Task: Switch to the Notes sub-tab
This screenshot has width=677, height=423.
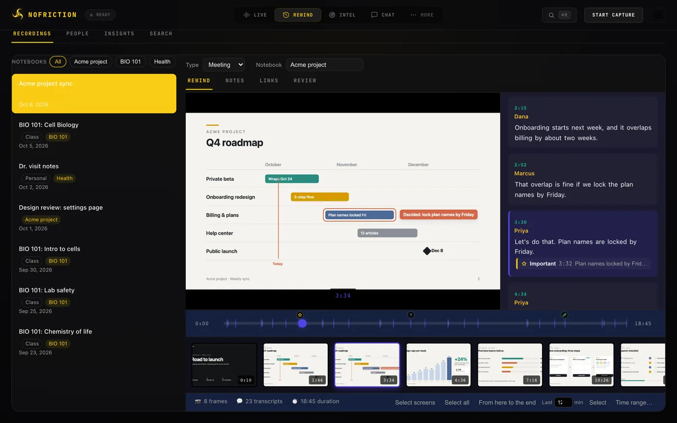Action: (x=235, y=81)
